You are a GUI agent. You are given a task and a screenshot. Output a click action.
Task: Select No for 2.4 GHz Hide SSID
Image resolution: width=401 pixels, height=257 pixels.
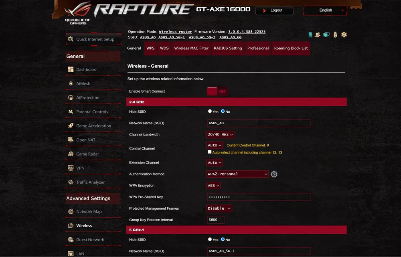click(x=223, y=111)
